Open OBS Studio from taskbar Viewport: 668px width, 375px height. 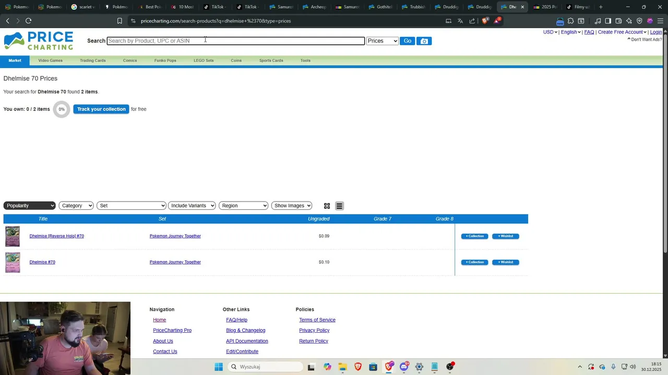450,367
